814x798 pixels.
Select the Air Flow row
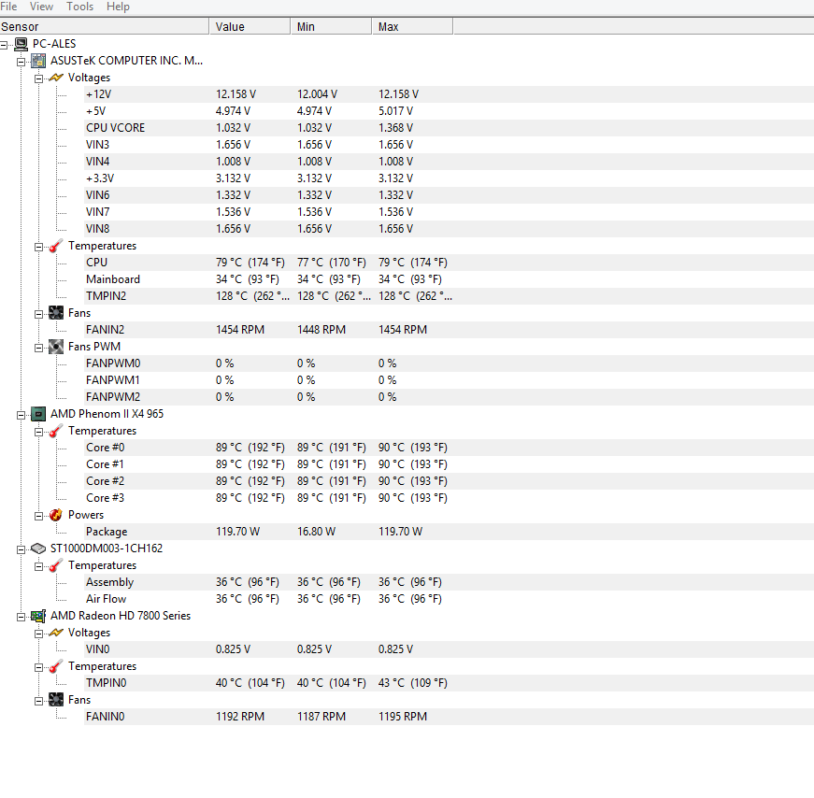[x=449, y=599]
